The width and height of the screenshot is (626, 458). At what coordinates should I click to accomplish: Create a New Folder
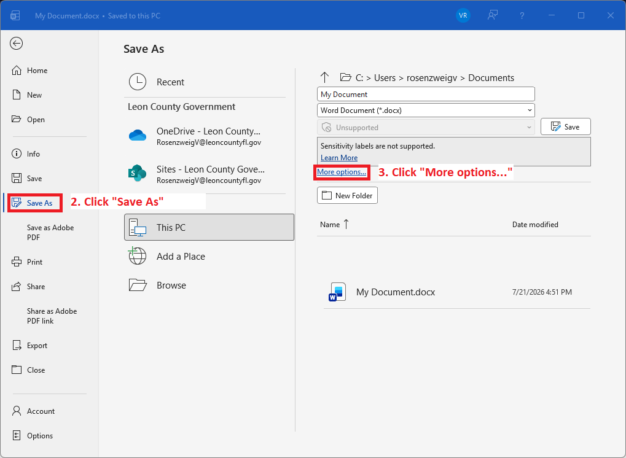click(347, 195)
